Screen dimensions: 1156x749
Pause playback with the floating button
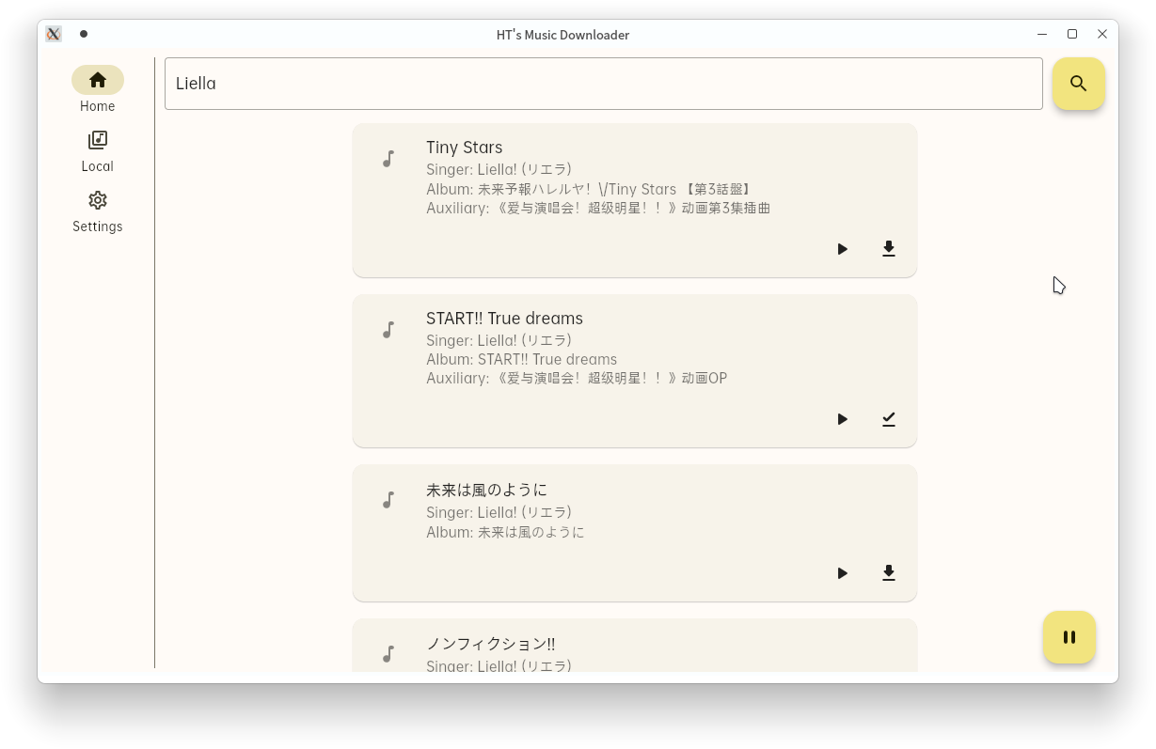coord(1069,637)
